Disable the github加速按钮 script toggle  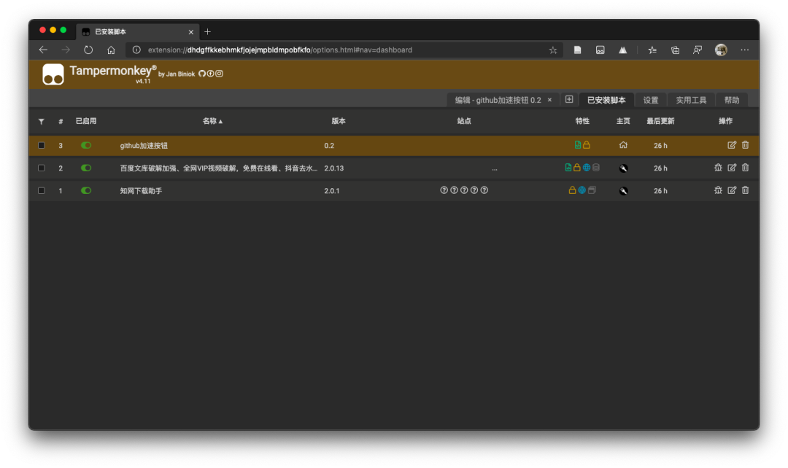pos(86,145)
